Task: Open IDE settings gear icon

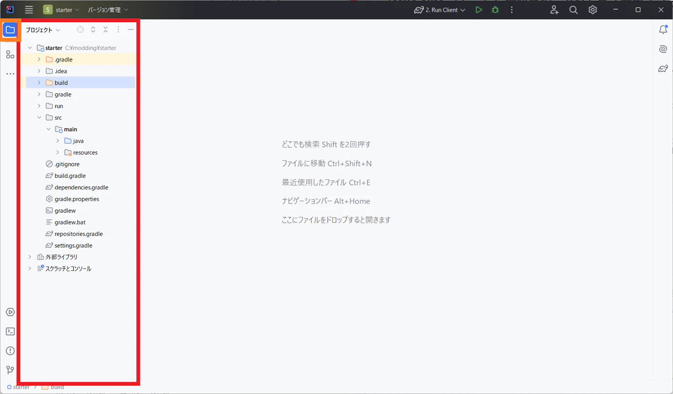Action: click(x=593, y=10)
